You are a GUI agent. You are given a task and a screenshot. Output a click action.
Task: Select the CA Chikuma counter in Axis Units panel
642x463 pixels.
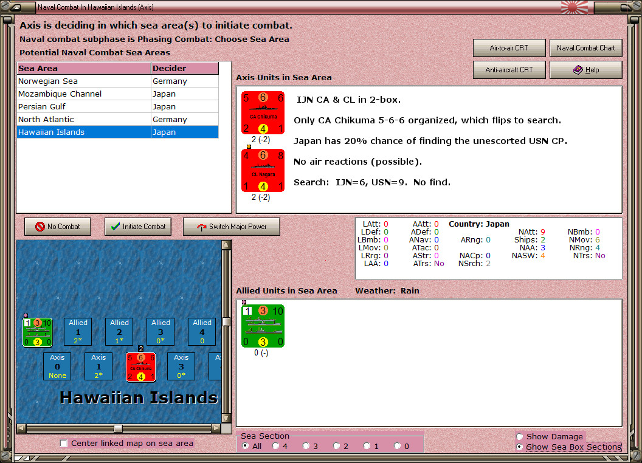click(262, 112)
